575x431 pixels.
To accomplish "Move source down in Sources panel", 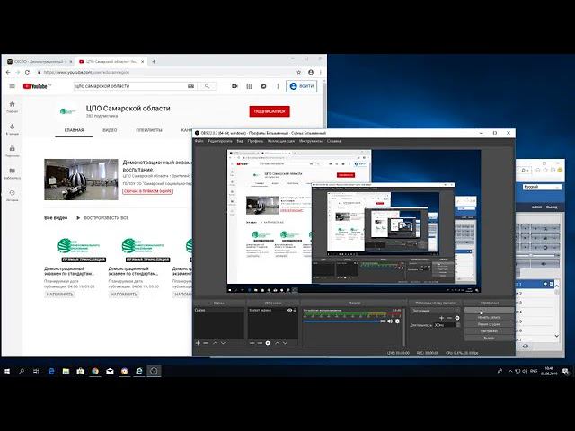I will click(285, 343).
